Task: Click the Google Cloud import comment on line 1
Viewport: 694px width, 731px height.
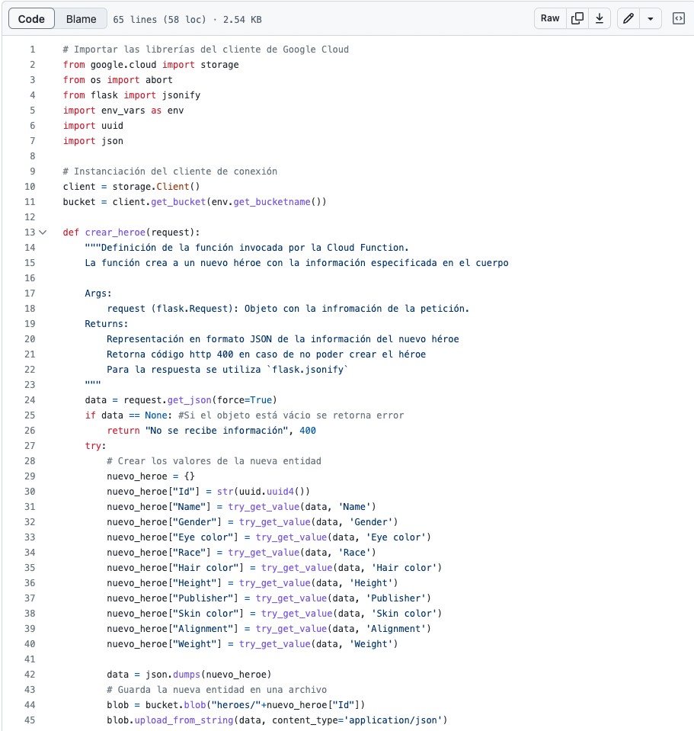Action: [206, 50]
